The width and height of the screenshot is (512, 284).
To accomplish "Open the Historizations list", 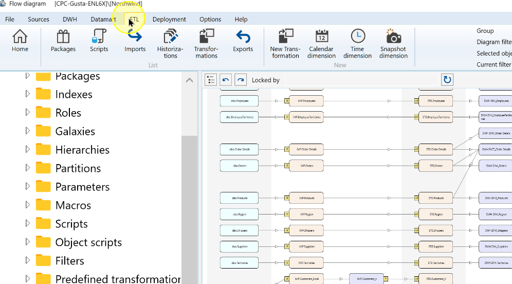I will click(x=170, y=44).
